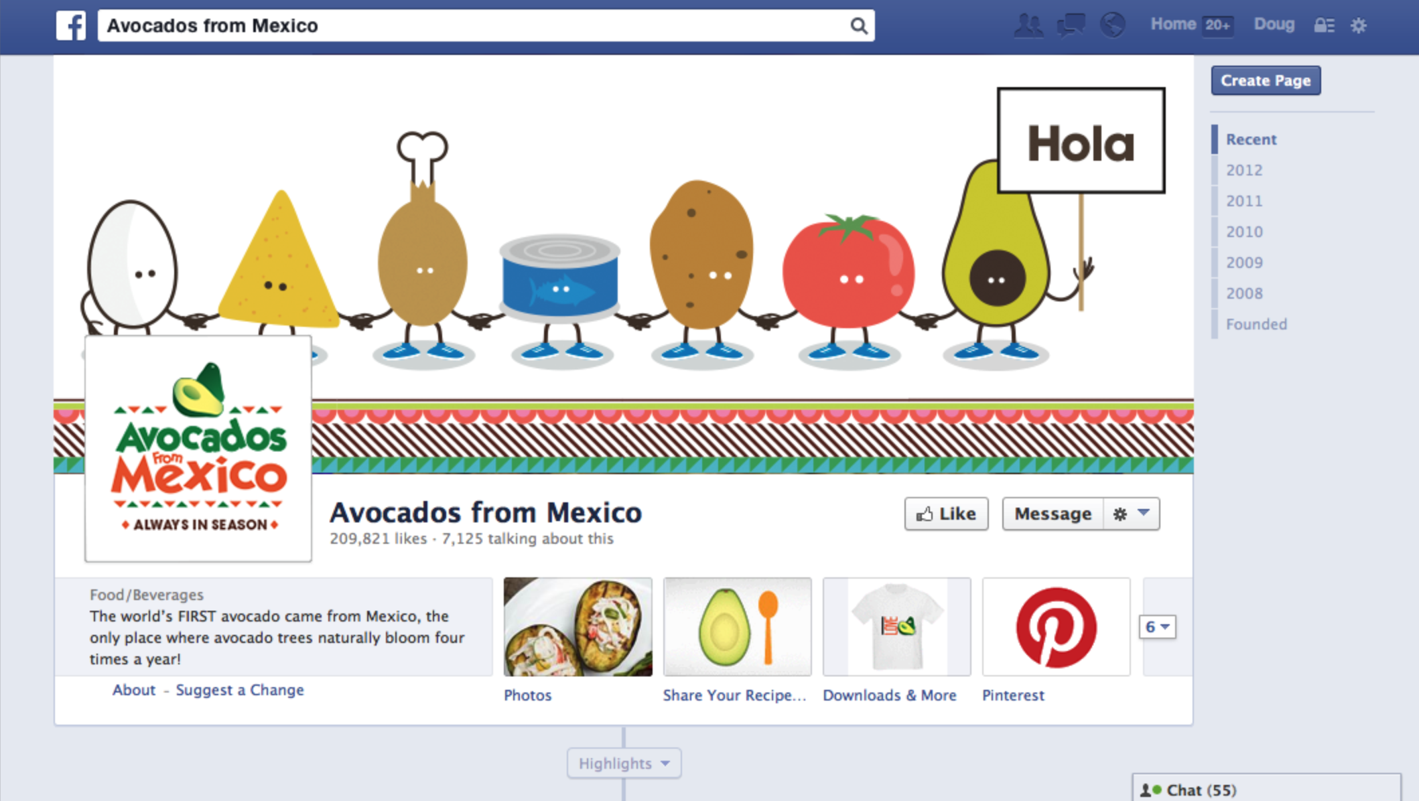This screenshot has width=1419, height=801.
Task: Jump to 2011 in timeline
Action: click(1244, 201)
